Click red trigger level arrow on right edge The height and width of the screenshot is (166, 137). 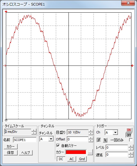coord(133,66)
